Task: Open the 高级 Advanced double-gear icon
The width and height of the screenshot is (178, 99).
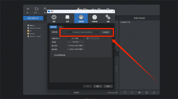Action: click(x=108, y=17)
